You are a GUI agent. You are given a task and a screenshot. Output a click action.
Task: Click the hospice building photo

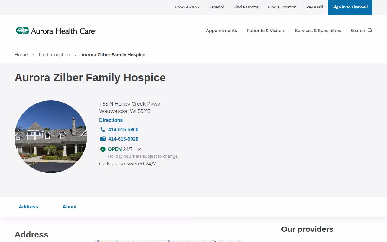click(51, 137)
